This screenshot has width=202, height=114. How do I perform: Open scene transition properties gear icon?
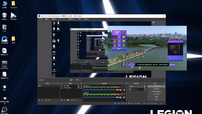[x=145, y=86]
